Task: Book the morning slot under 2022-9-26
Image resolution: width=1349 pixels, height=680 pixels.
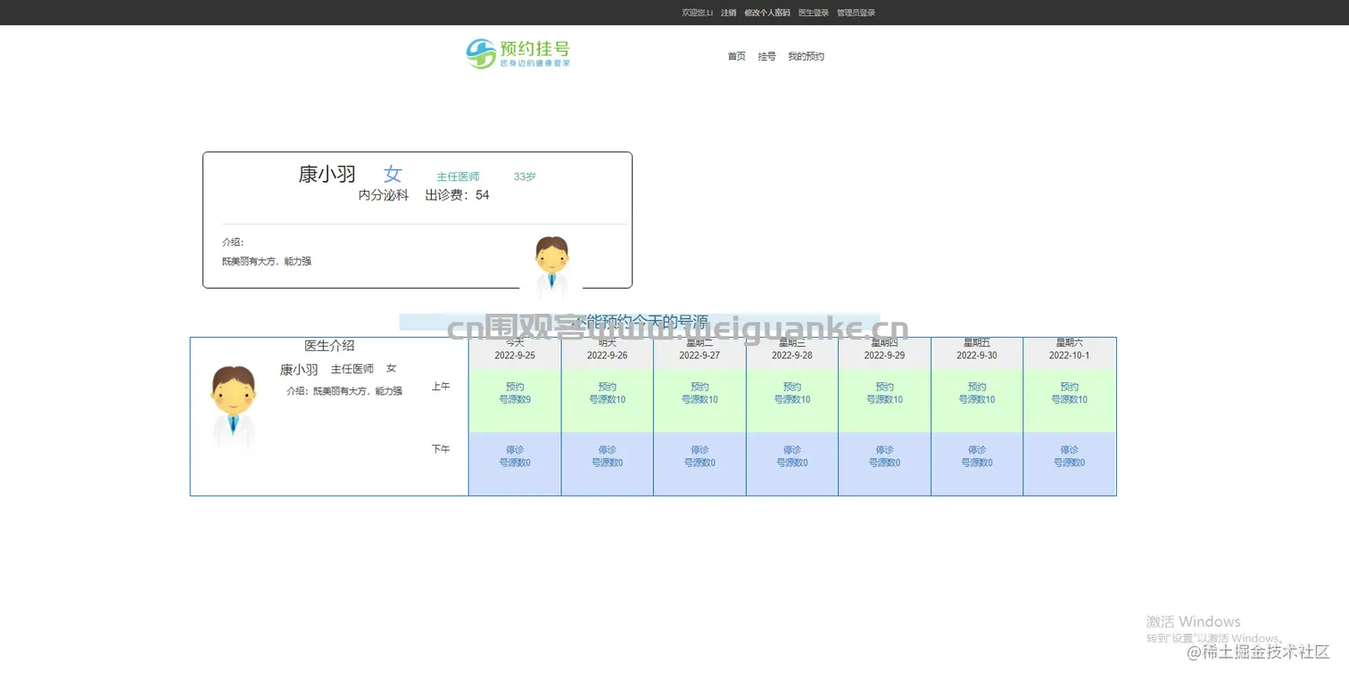Action: tap(608, 401)
